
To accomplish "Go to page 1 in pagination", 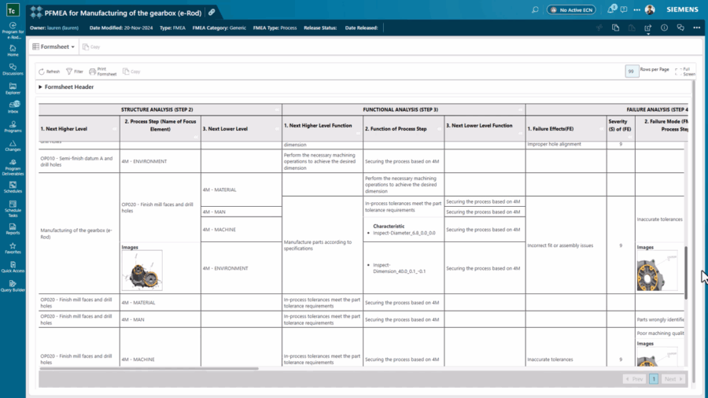I will (654, 379).
